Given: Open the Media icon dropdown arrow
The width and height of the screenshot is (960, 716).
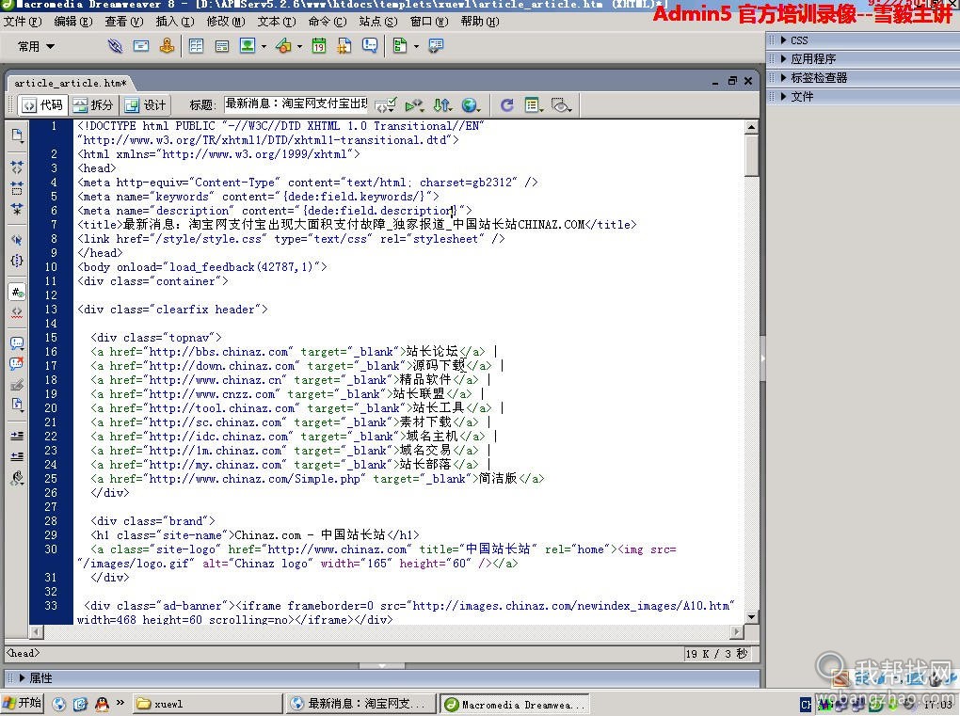Looking at the screenshot, I should (299, 46).
